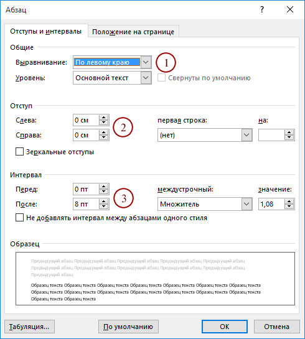The height and width of the screenshot is (339, 305).
Task: Decrease the 'на:' indent amount
Action: pyautogui.click(x=289, y=137)
